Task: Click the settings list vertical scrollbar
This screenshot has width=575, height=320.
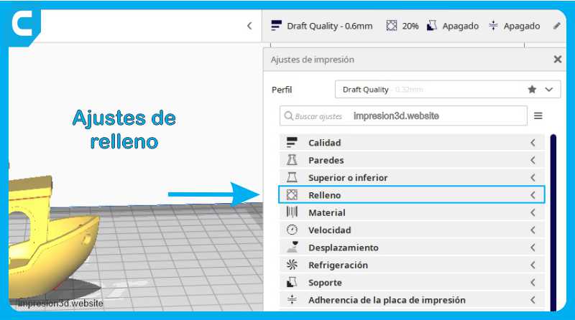Action: coord(553,222)
